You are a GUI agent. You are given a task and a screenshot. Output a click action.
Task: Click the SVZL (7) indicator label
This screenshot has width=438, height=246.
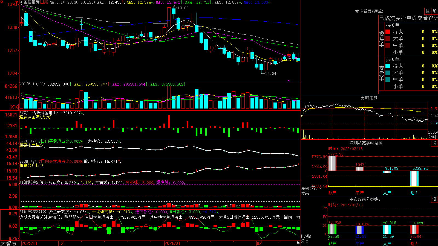[x=28, y=141]
